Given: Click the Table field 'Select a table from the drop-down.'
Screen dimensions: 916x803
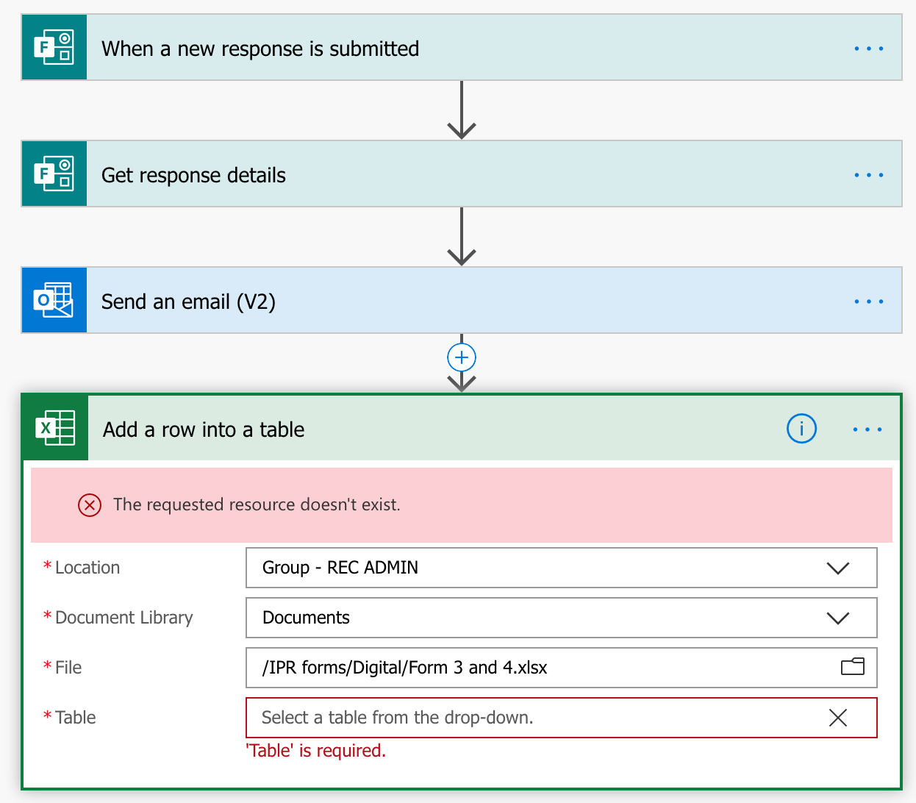Looking at the screenshot, I should [x=561, y=718].
